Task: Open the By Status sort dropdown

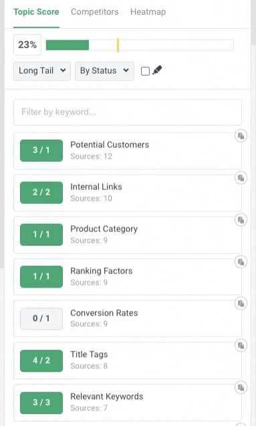Action: (x=104, y=71)
